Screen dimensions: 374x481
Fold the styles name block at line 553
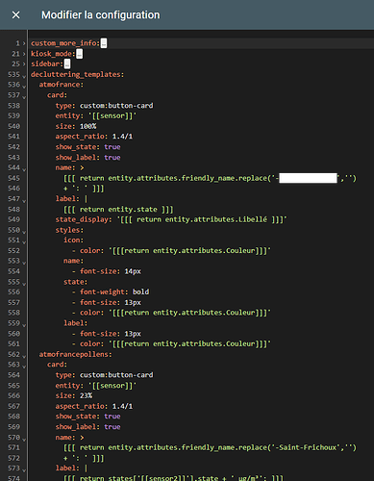[24, 263]
